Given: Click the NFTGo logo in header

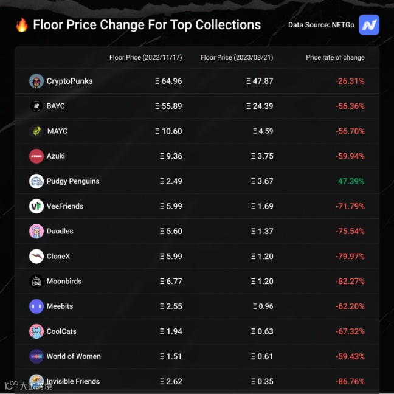Looking at the screenshot, I should pos(369,25).
